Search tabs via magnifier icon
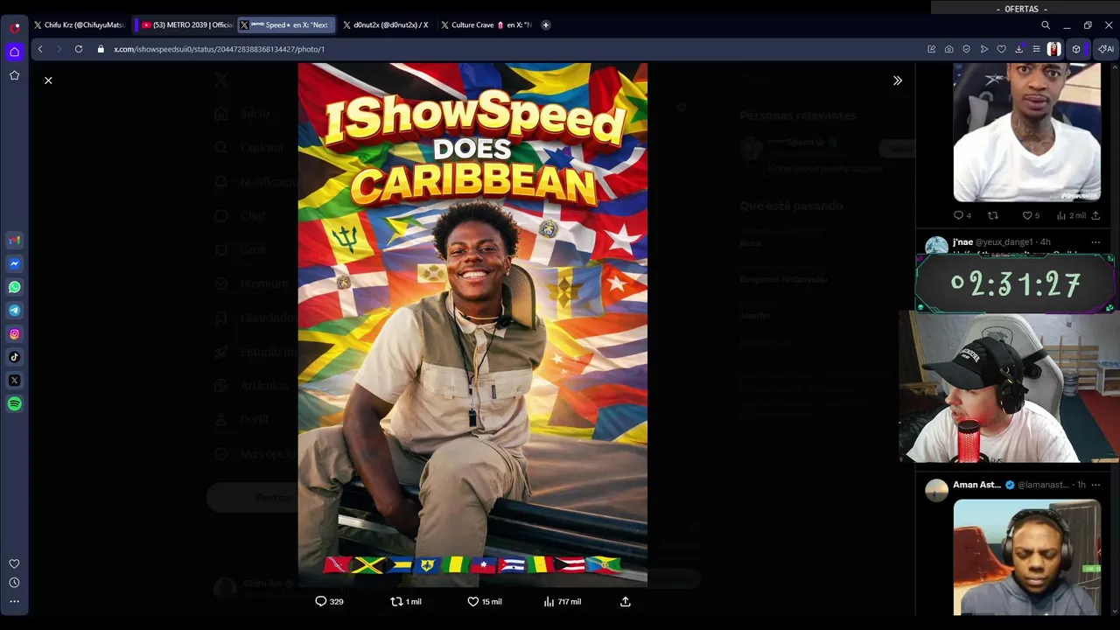 (x=1046, y=25)
